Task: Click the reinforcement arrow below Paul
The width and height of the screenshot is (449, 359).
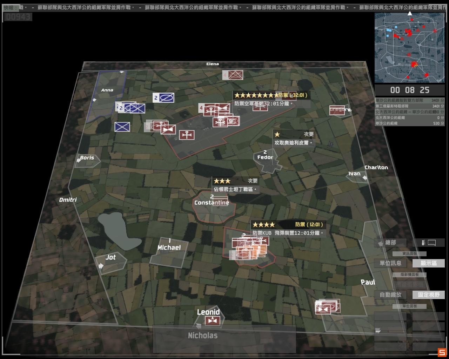Action: [378, 330]
